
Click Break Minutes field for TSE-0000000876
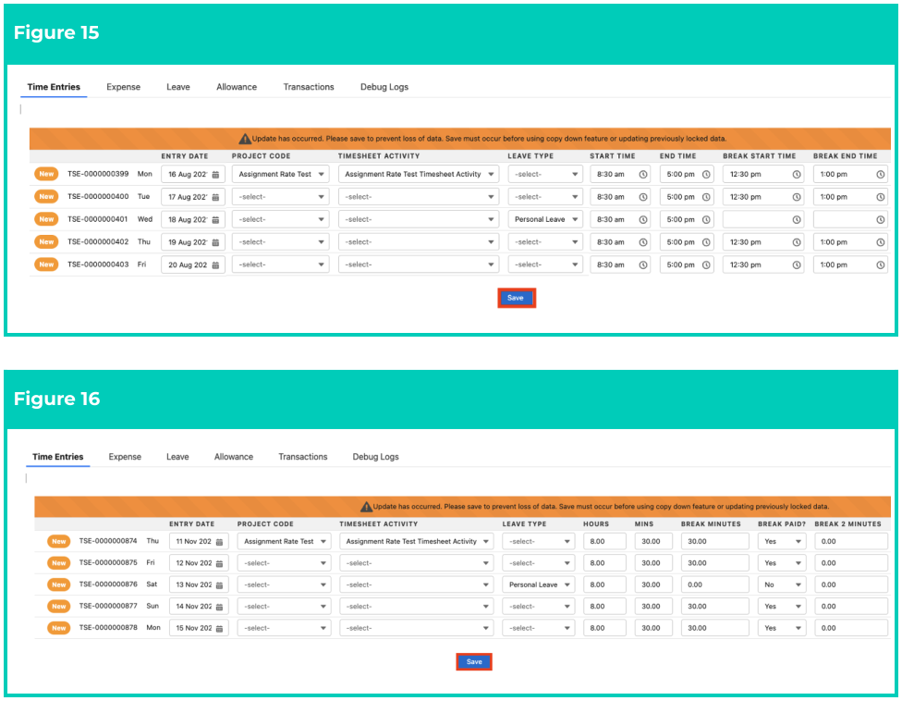coord(715,584)
